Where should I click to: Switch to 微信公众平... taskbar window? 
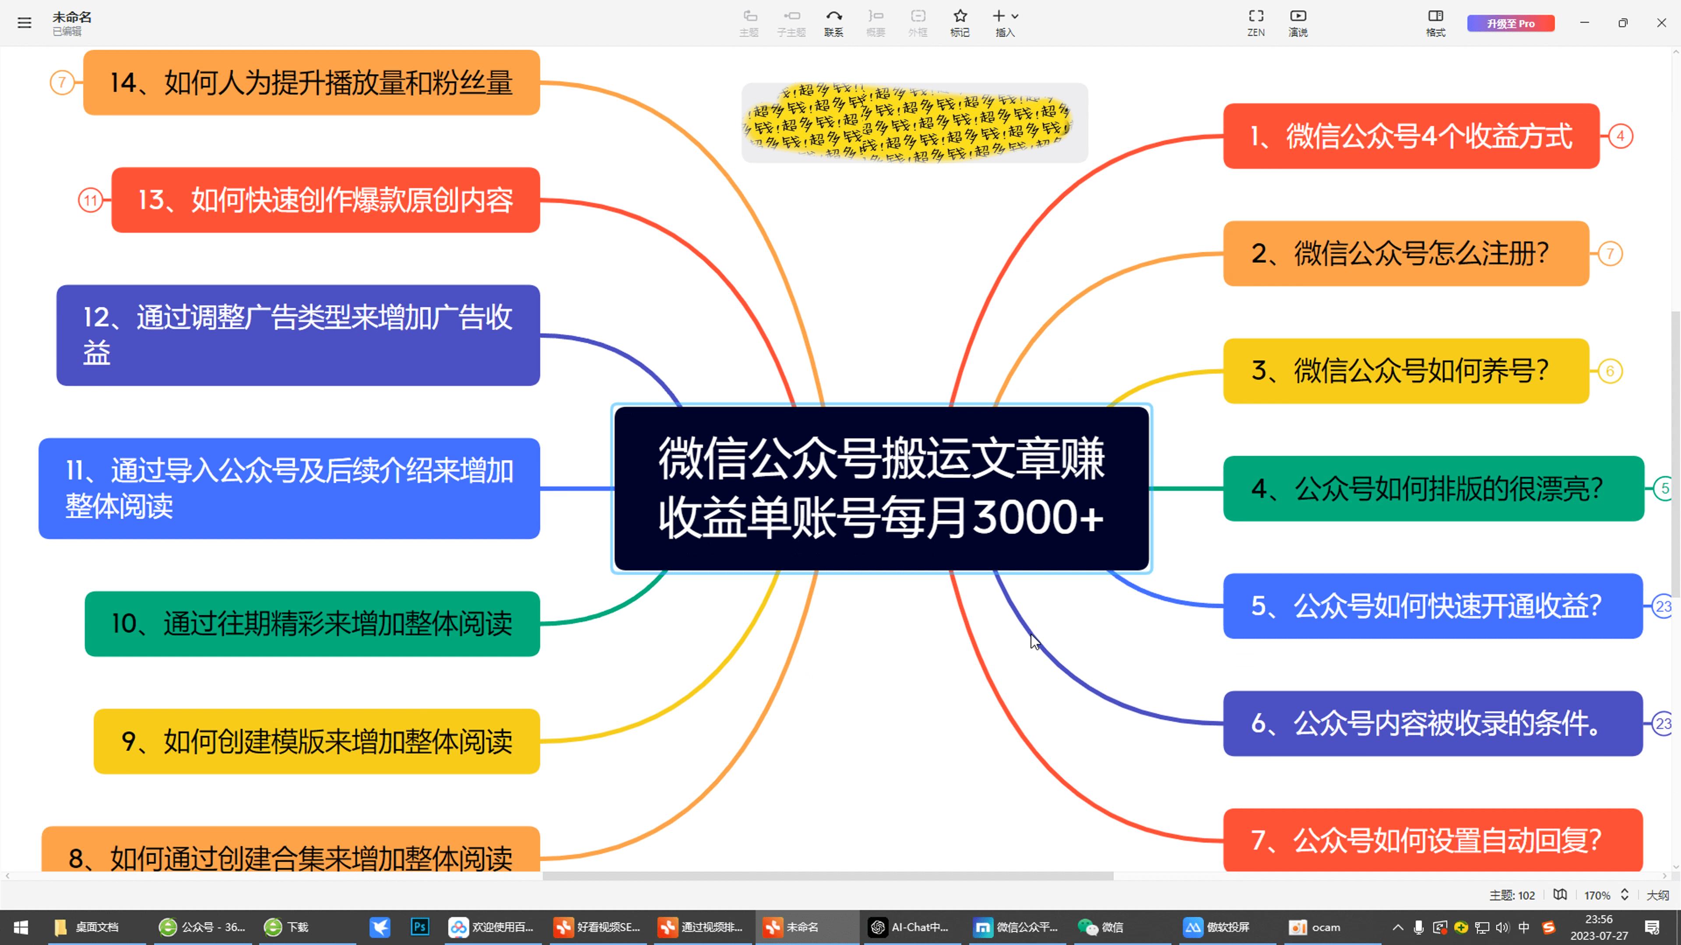click(1016, 927)
